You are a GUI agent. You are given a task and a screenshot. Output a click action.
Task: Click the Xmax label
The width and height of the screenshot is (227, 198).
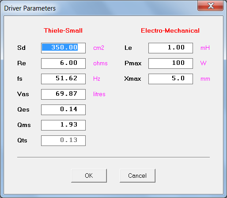132,78
